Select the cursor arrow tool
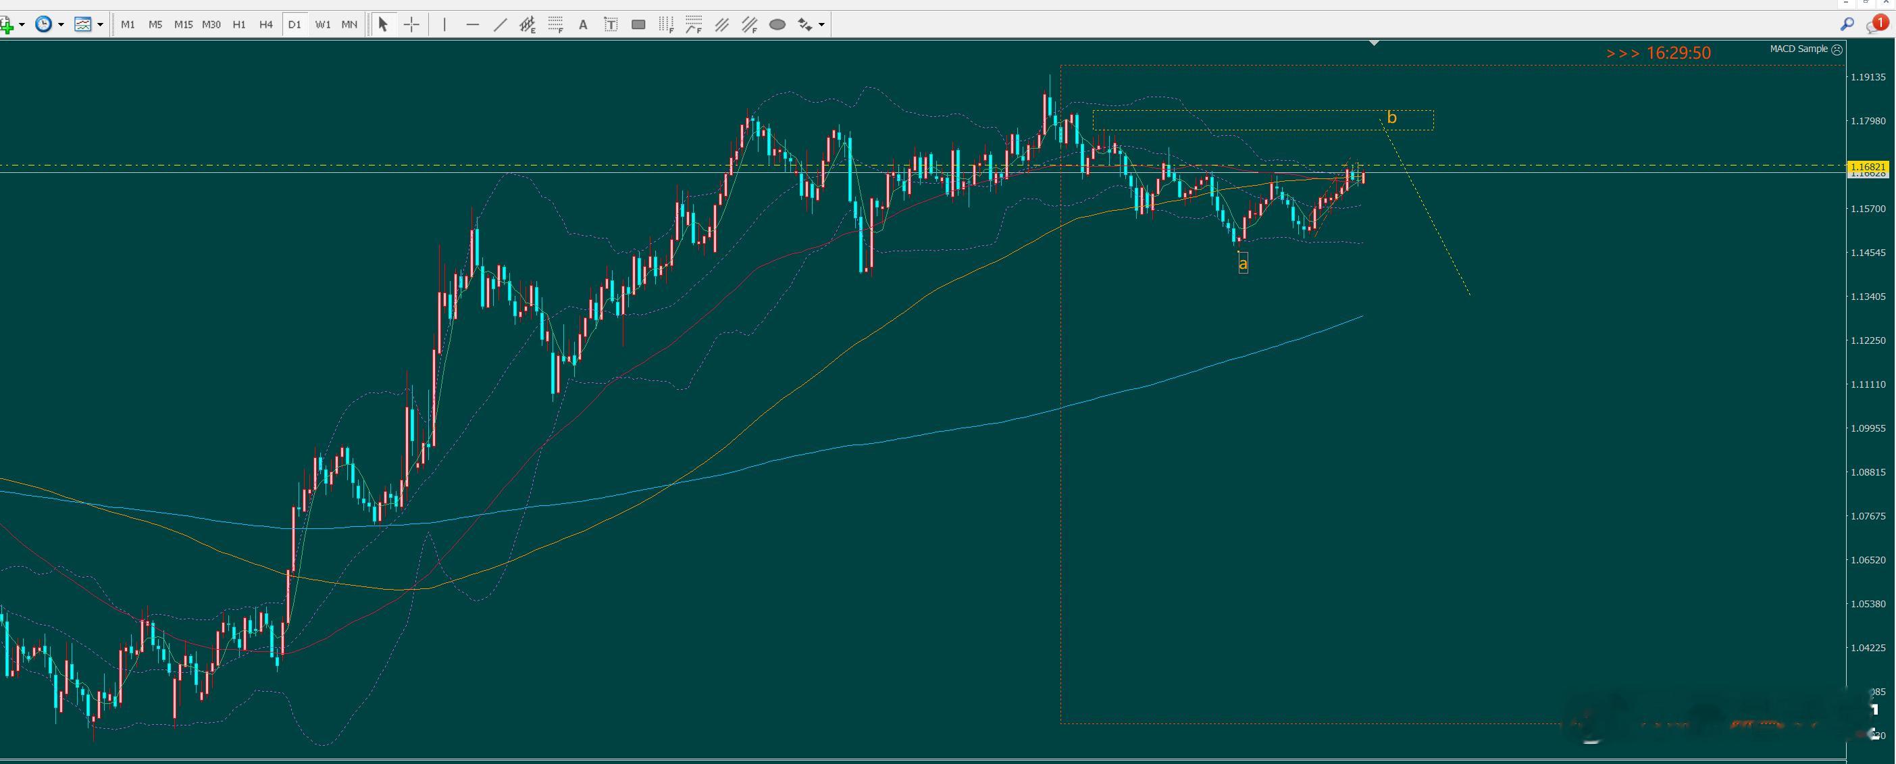 383,24
